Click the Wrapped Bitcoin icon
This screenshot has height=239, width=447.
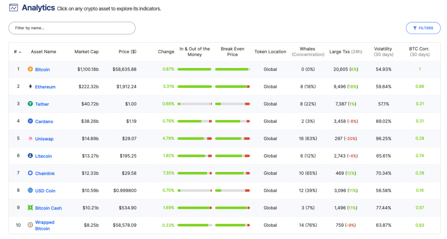click(30, 225)
